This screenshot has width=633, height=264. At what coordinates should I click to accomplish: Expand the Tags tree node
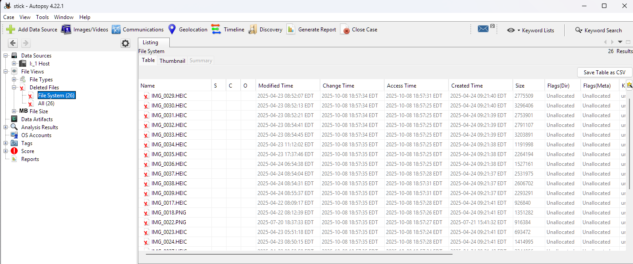click(6, 143)
